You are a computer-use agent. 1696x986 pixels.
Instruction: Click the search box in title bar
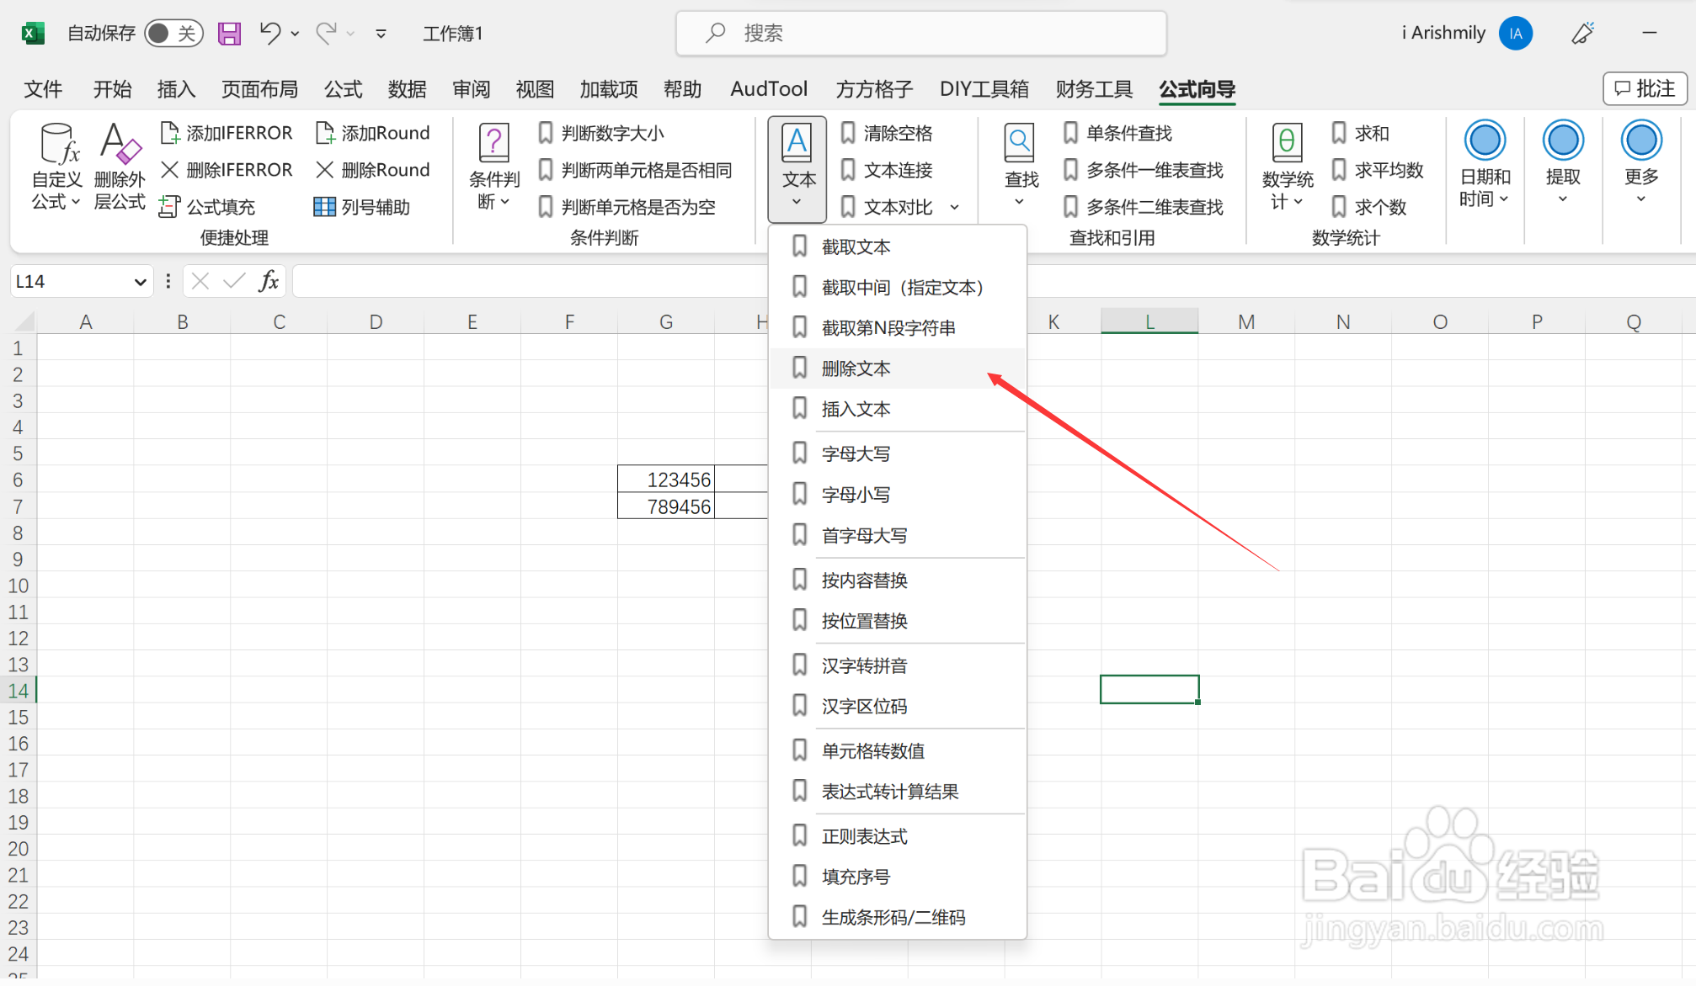[921, 34]
